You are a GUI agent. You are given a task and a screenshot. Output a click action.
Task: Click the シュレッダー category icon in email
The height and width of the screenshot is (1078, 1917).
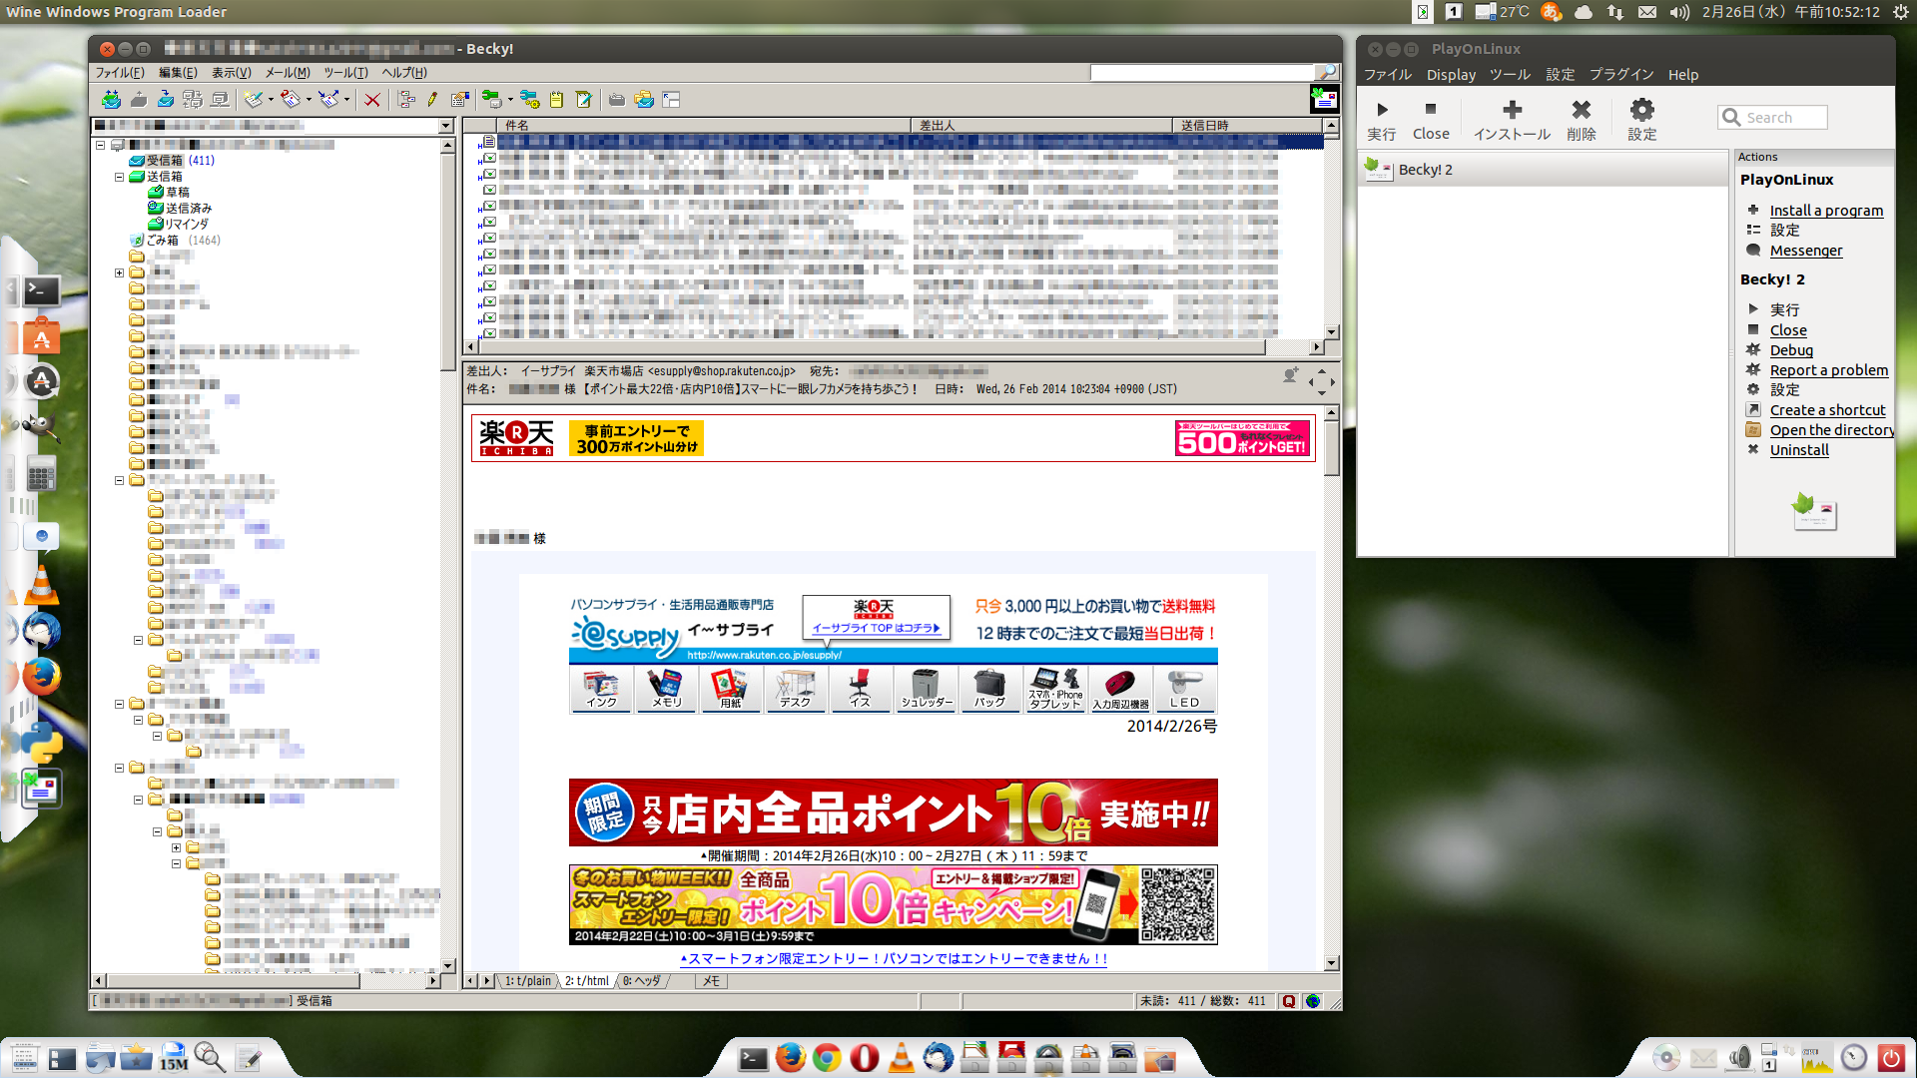[x=926, y=689]
